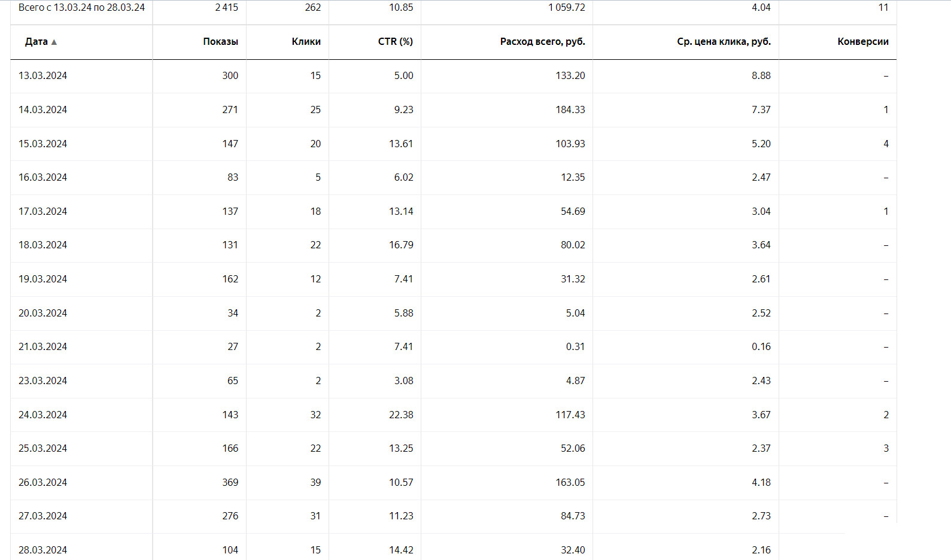Click the Конверсии column header

point(862,41)
